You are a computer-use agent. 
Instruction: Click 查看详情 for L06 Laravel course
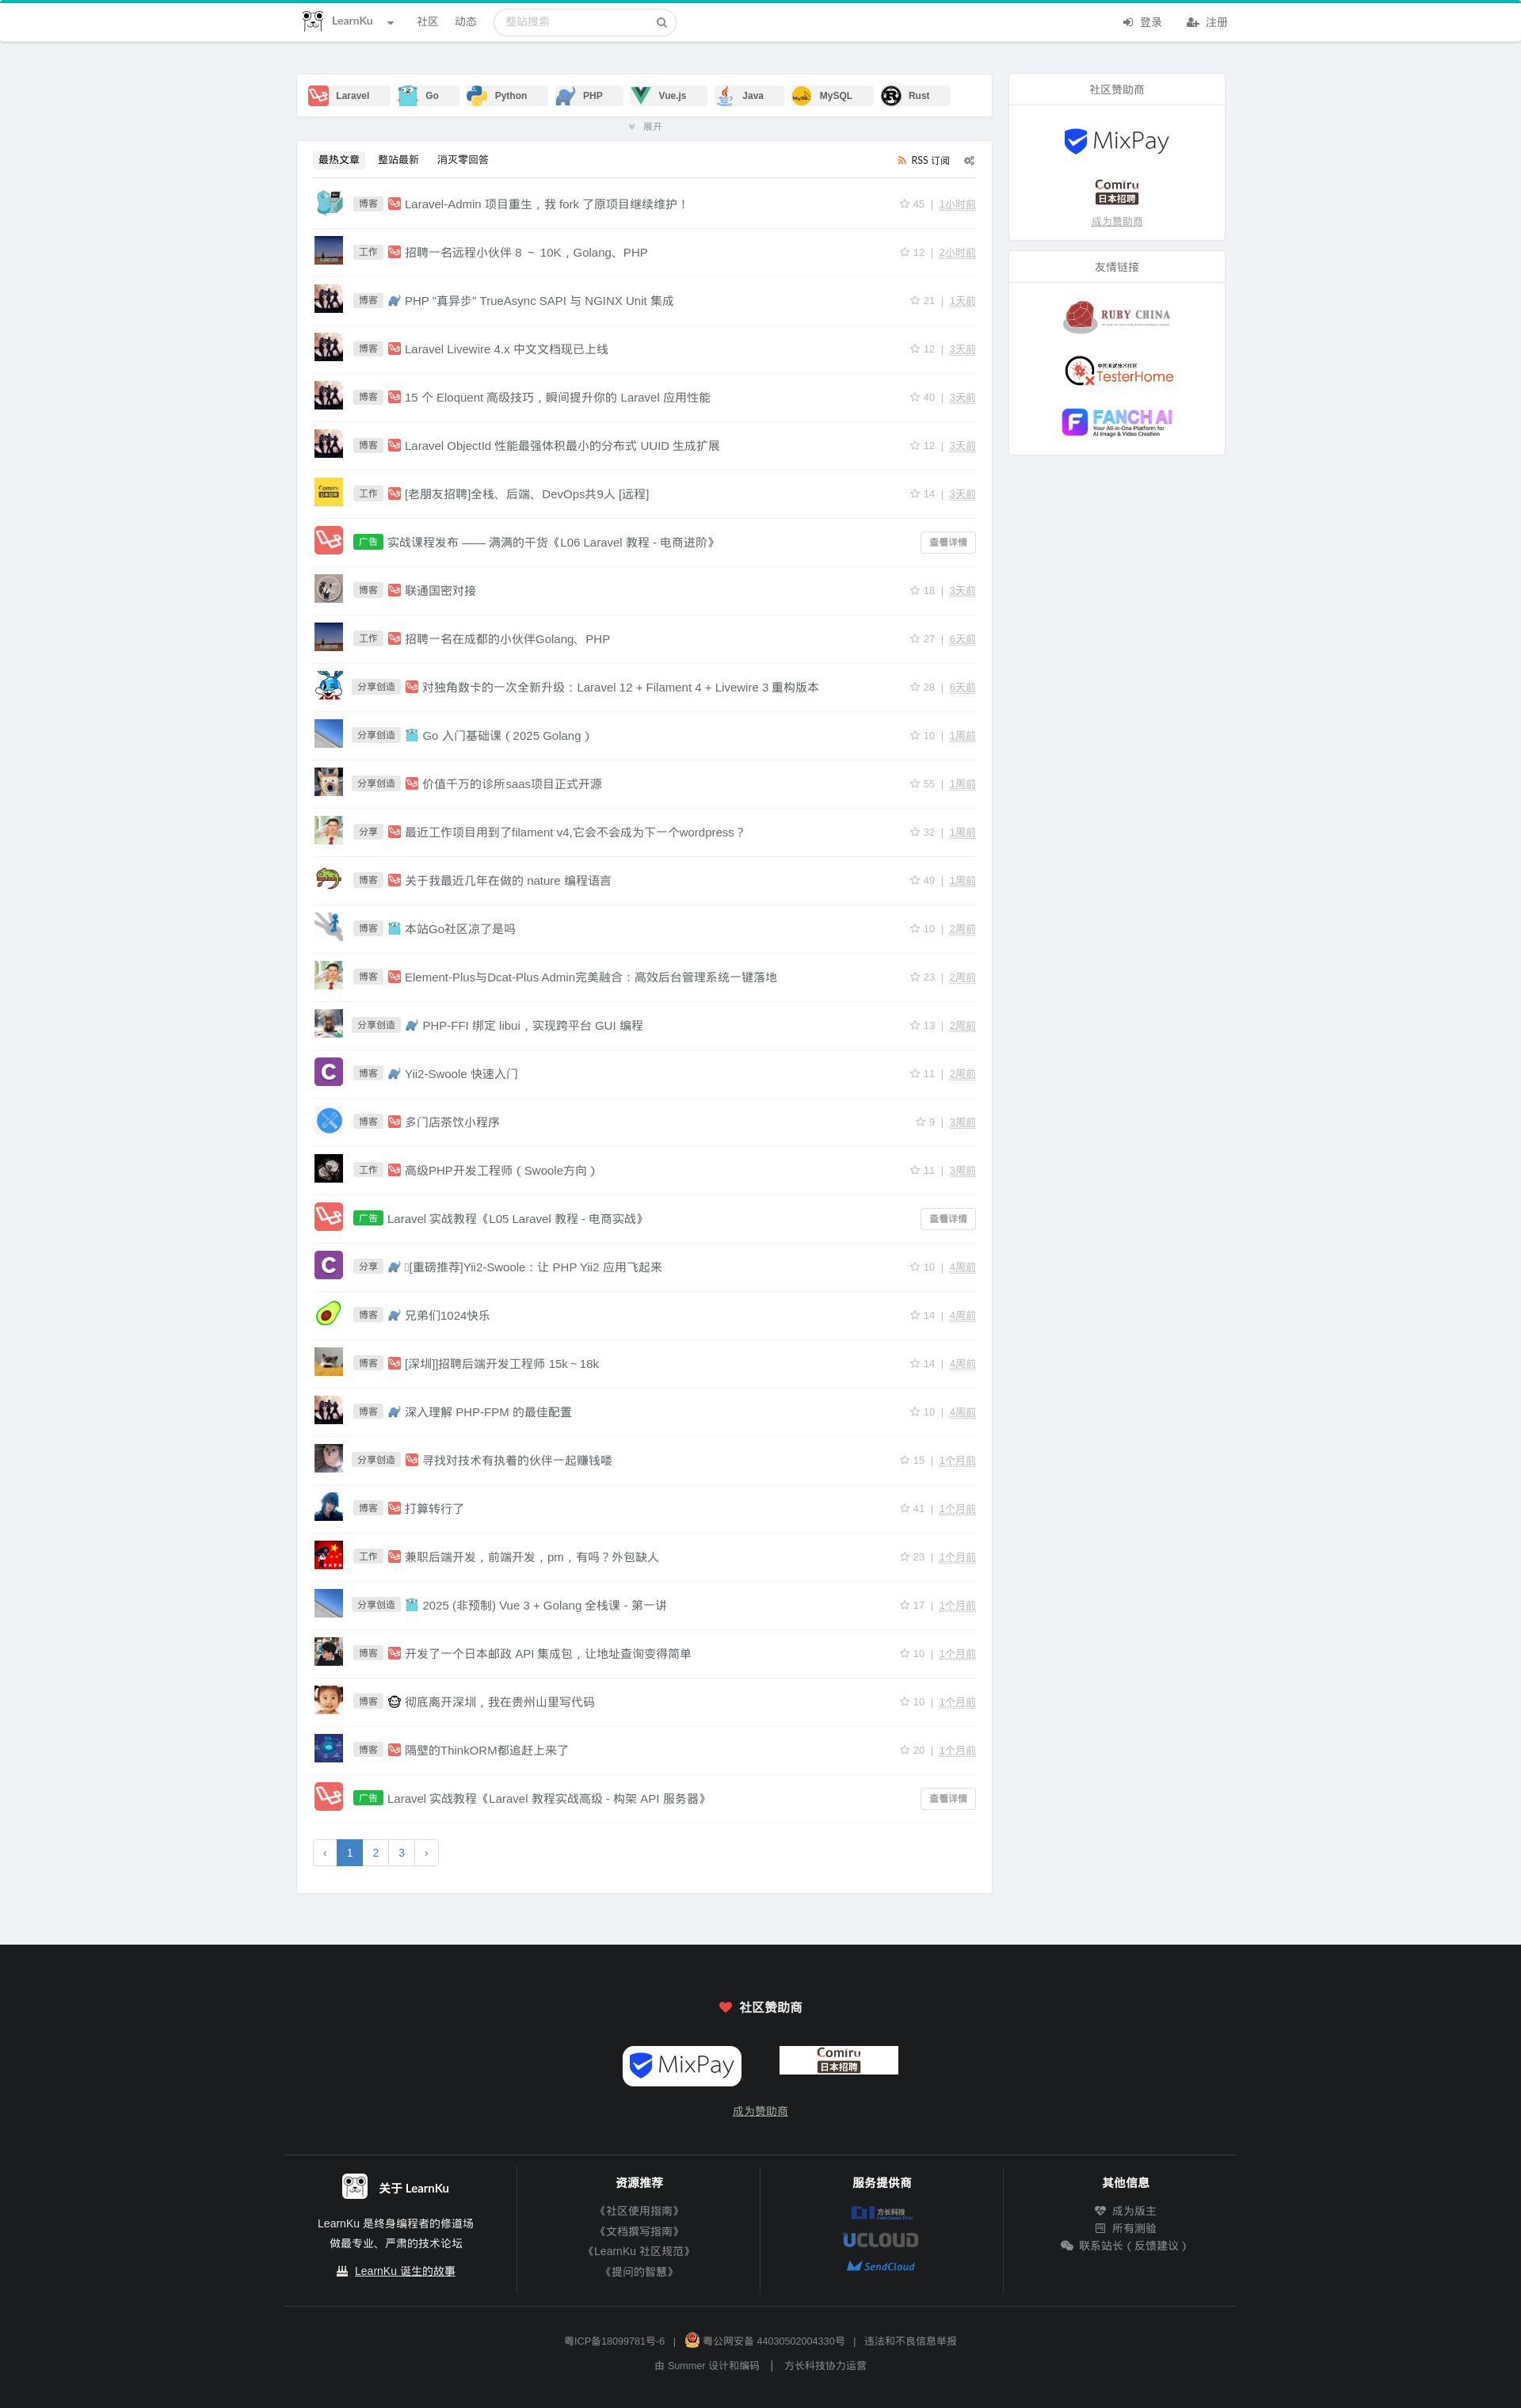948,543
